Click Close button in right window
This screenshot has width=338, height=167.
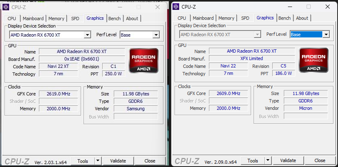[x=320, y=160]
